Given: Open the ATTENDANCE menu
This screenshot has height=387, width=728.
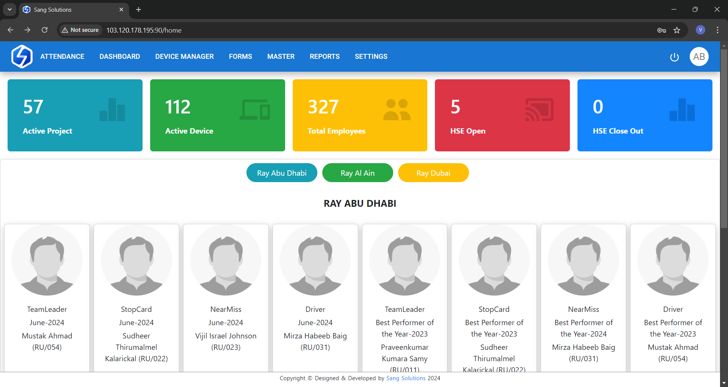Looking at the screenshot, I should pyautogui.click(x=62, y=57).
